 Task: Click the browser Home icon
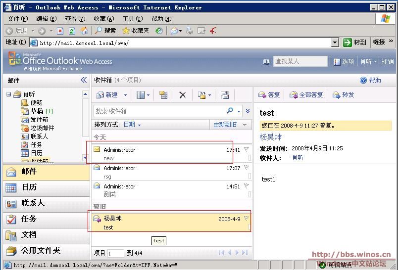(x=84, y=31)
